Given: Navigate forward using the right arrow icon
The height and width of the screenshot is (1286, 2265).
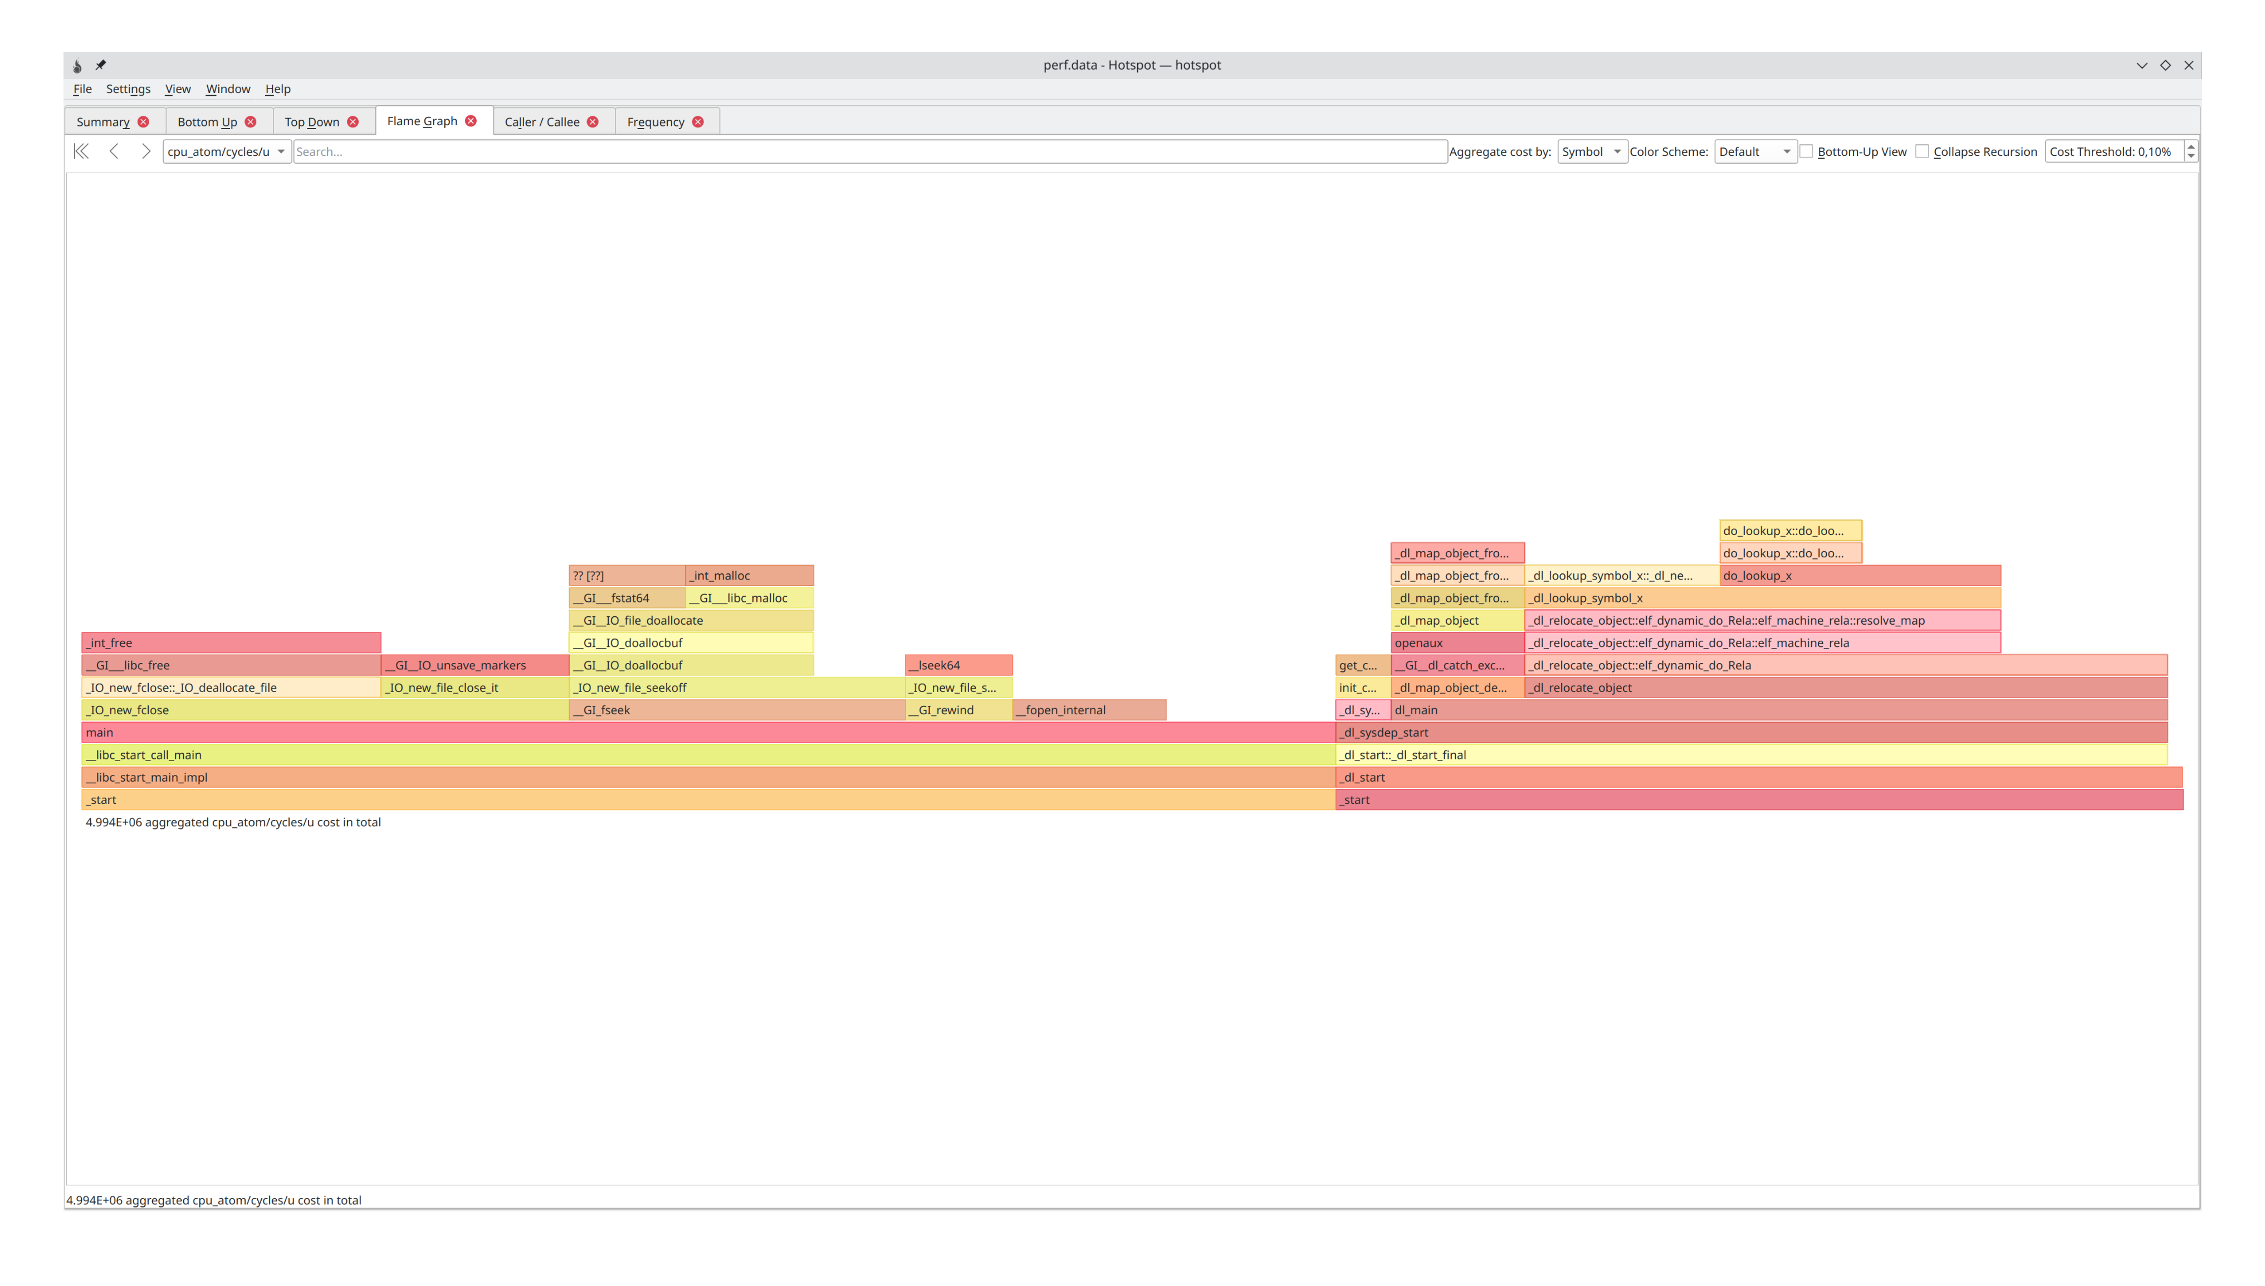Looking at the screenshot, I should click(146, 151).
